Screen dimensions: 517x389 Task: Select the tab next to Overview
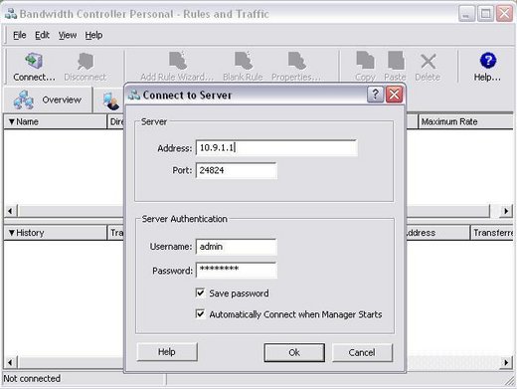[x=109, y=100]
